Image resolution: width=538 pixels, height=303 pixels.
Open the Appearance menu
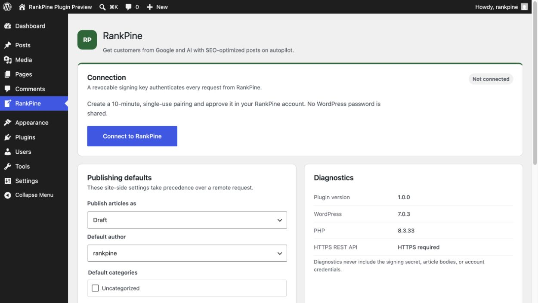(32, 123)
